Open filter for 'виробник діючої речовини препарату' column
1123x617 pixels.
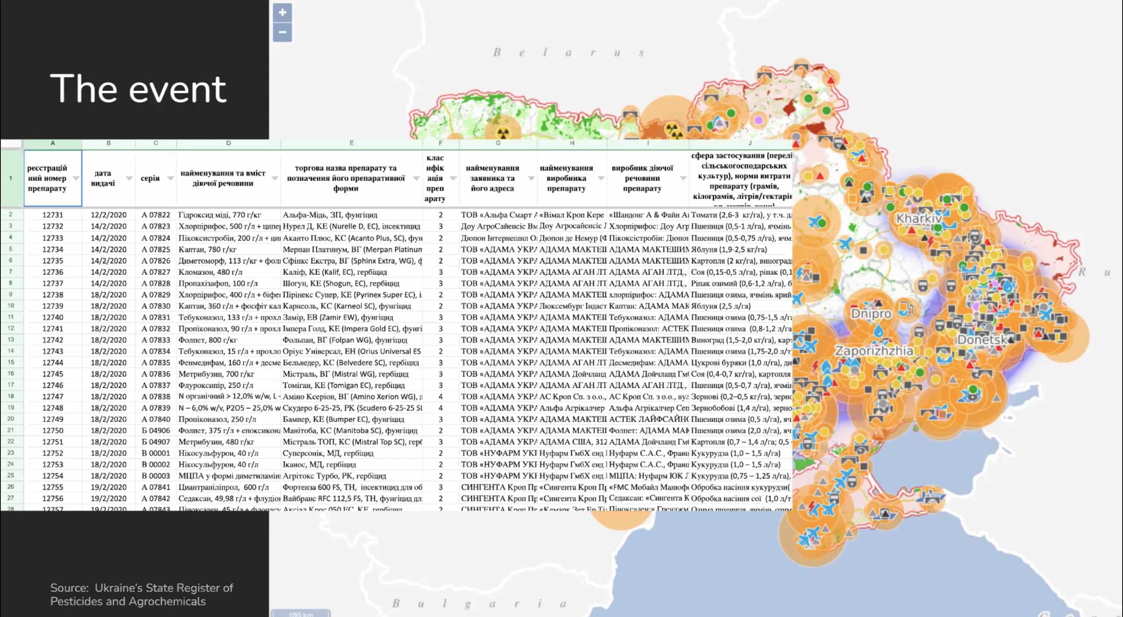[x=683, y=179]
